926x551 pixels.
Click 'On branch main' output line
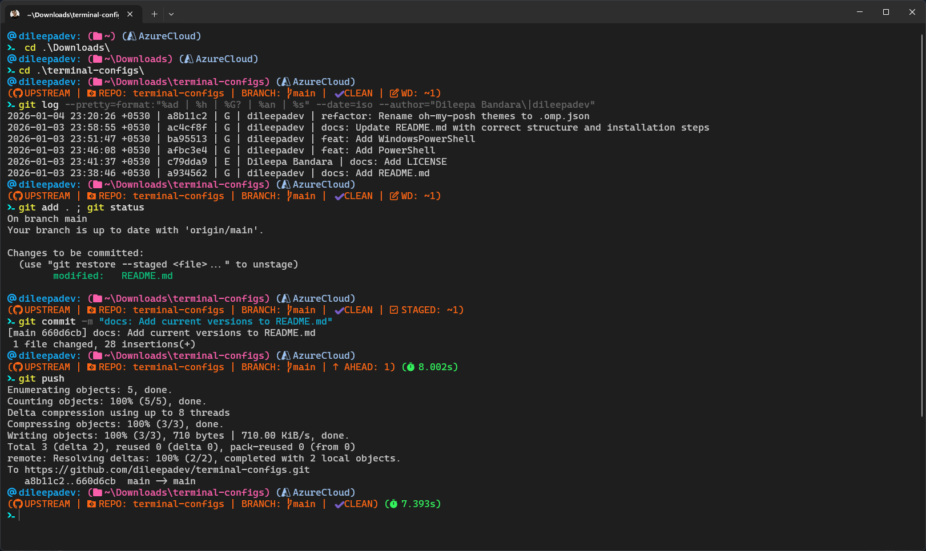(47, 219)
